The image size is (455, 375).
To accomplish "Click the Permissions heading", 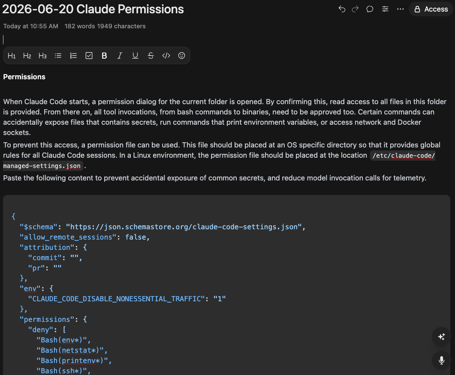I will [x=24, y=77].
